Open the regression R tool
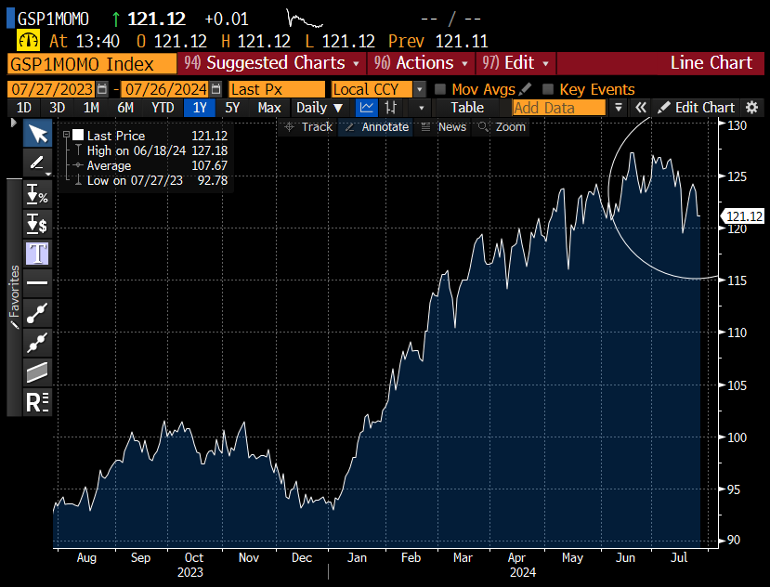Screen dimensions: 770x587 [38, 402]
